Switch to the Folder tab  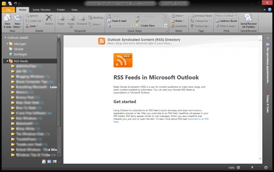tap(61, 10)
